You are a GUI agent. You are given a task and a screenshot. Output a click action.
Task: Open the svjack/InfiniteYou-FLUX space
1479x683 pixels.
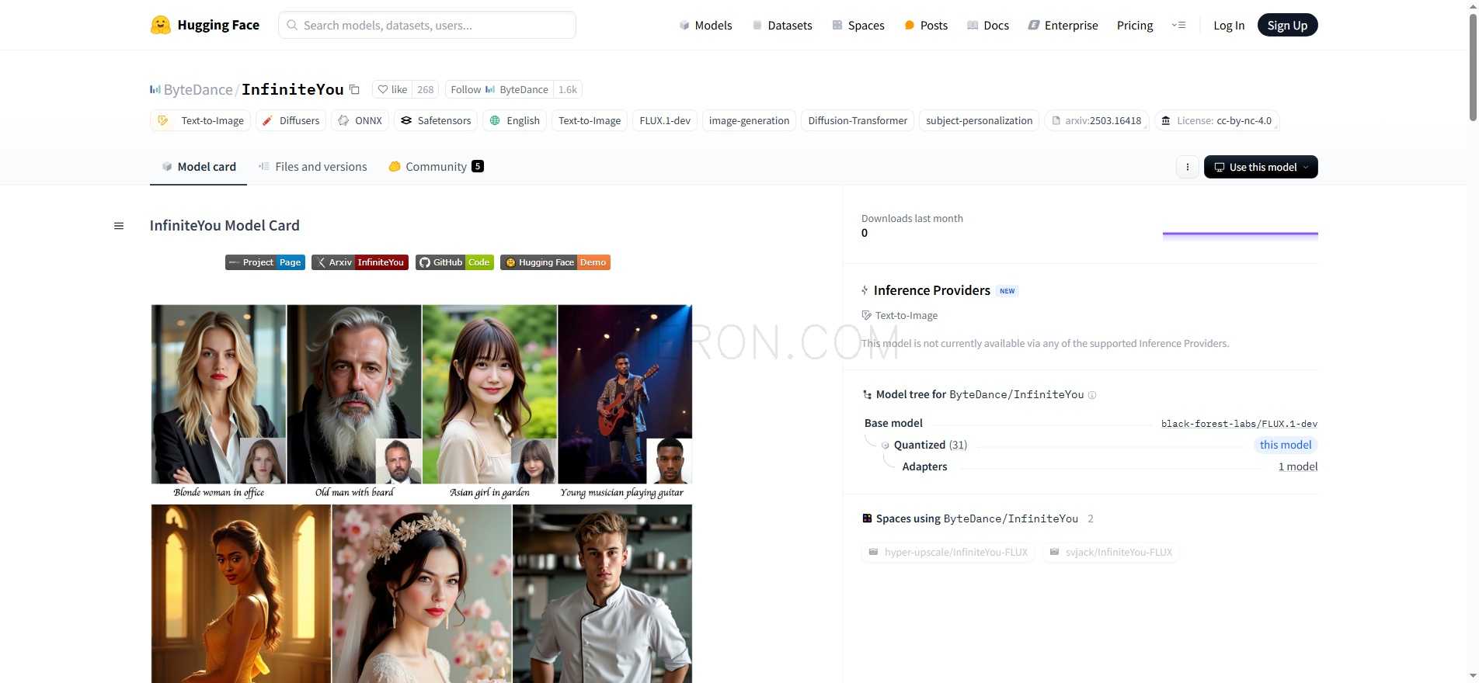(1110, 553)
